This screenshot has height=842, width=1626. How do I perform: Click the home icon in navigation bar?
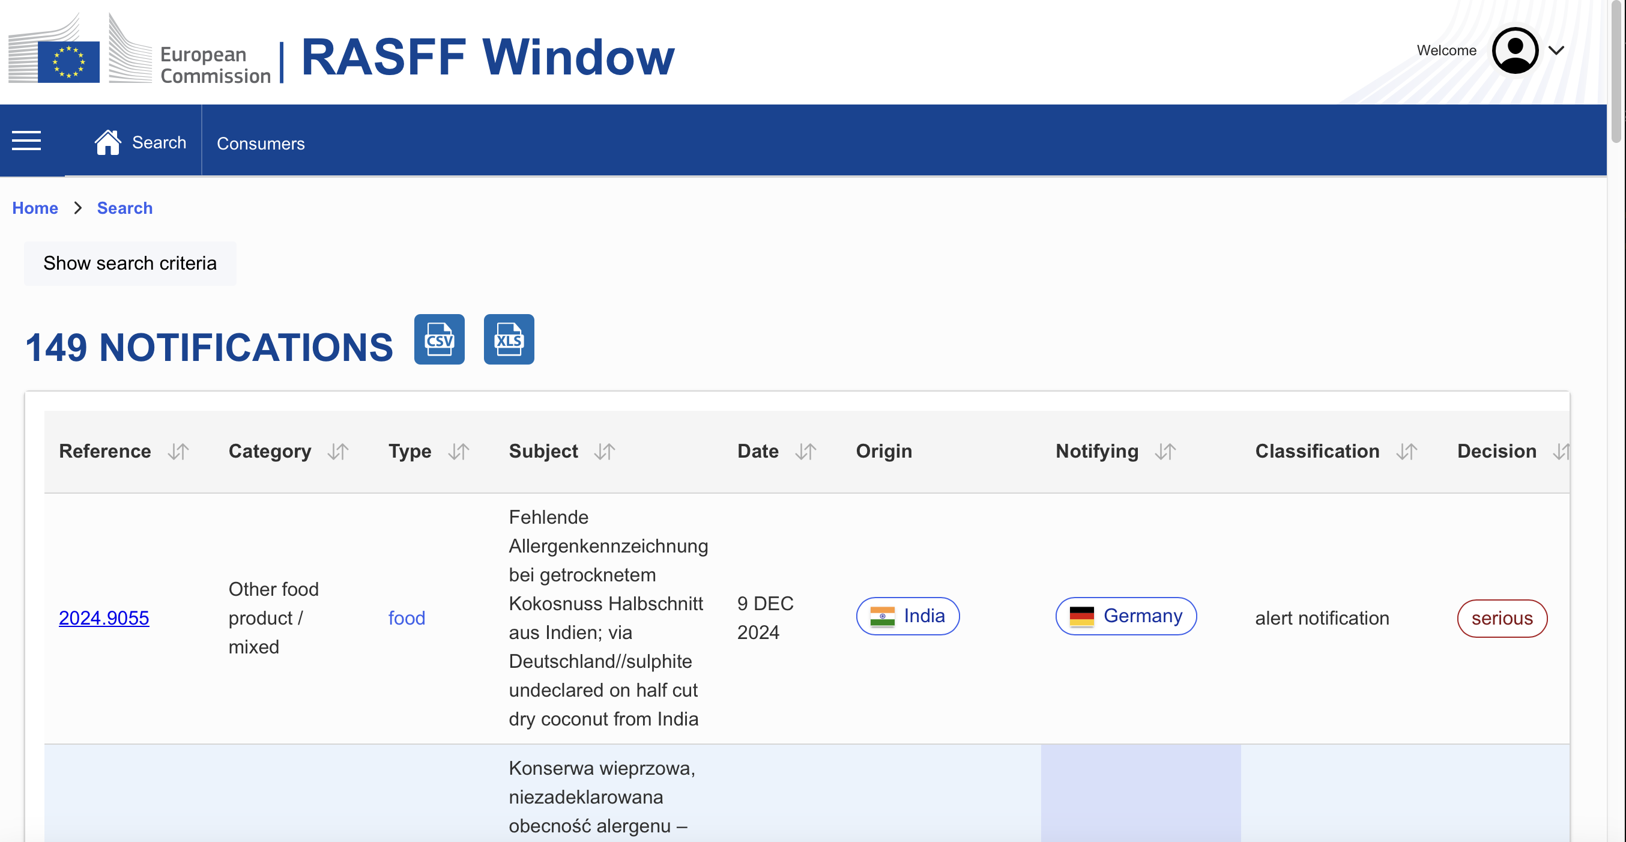point(108,142)
